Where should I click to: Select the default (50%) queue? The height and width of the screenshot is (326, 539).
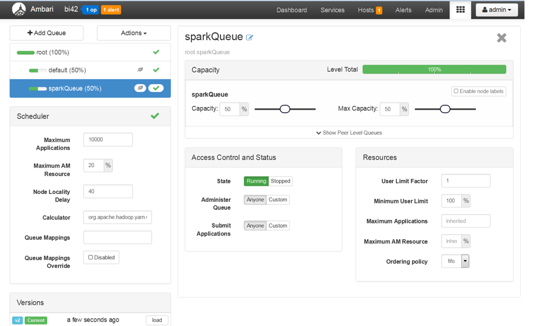tap(90, 70)
